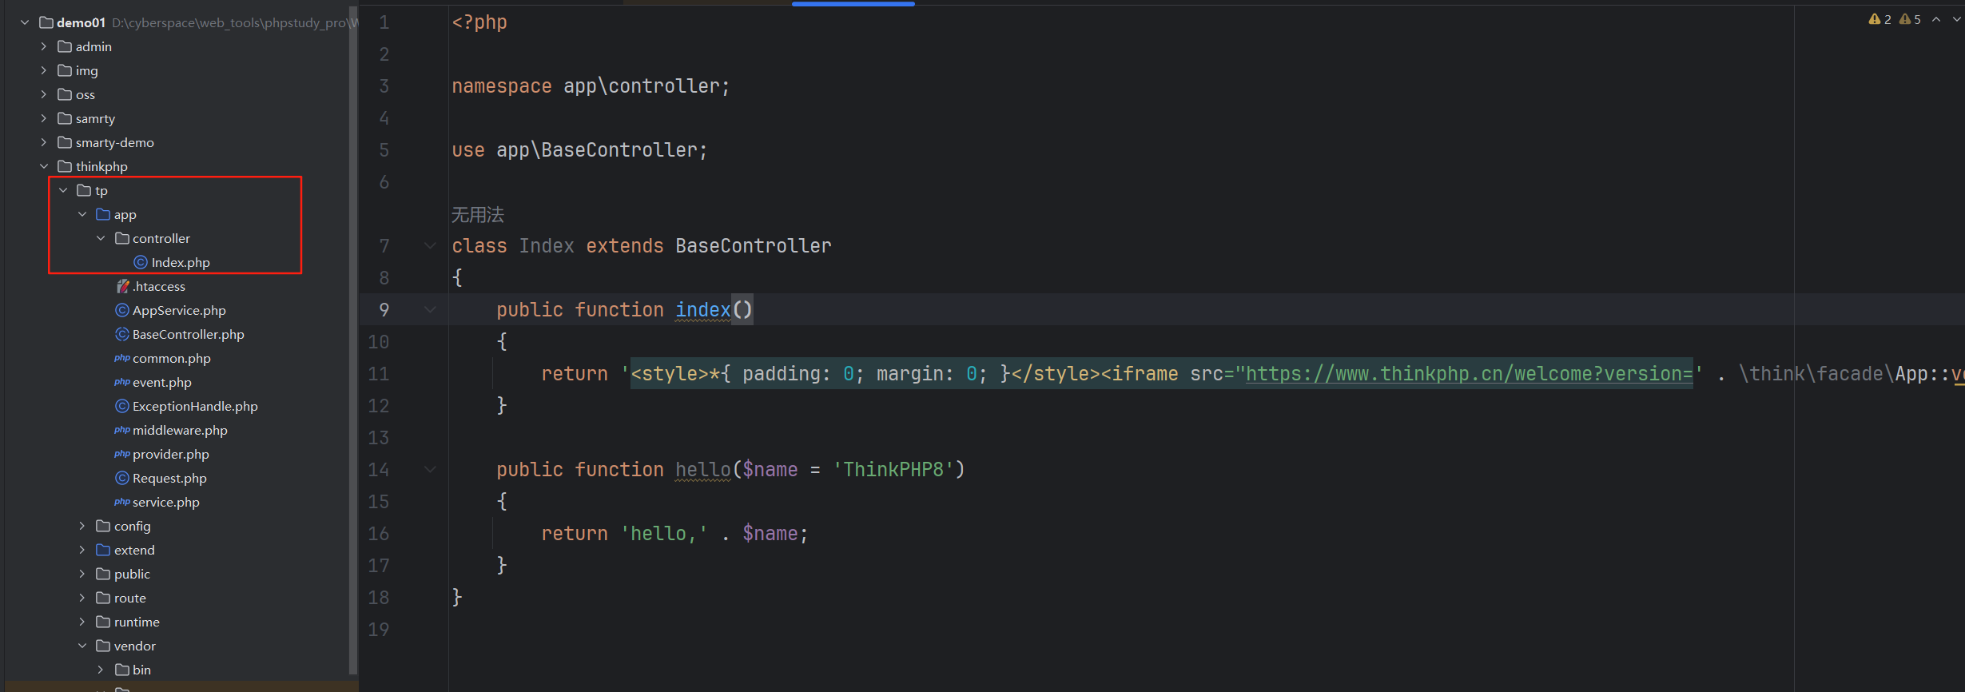
Task: Expand the bin folder
Action: coord(101,670)
